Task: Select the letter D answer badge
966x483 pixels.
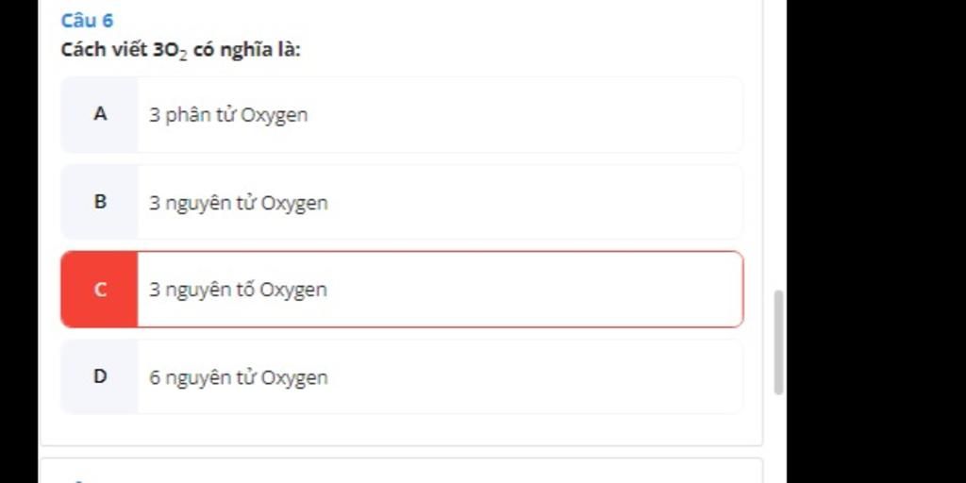Action: pos(100,376)
